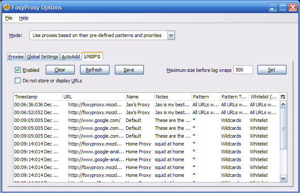
Task: Check 'Do not store or display URLs'
Action: [17, 81]
